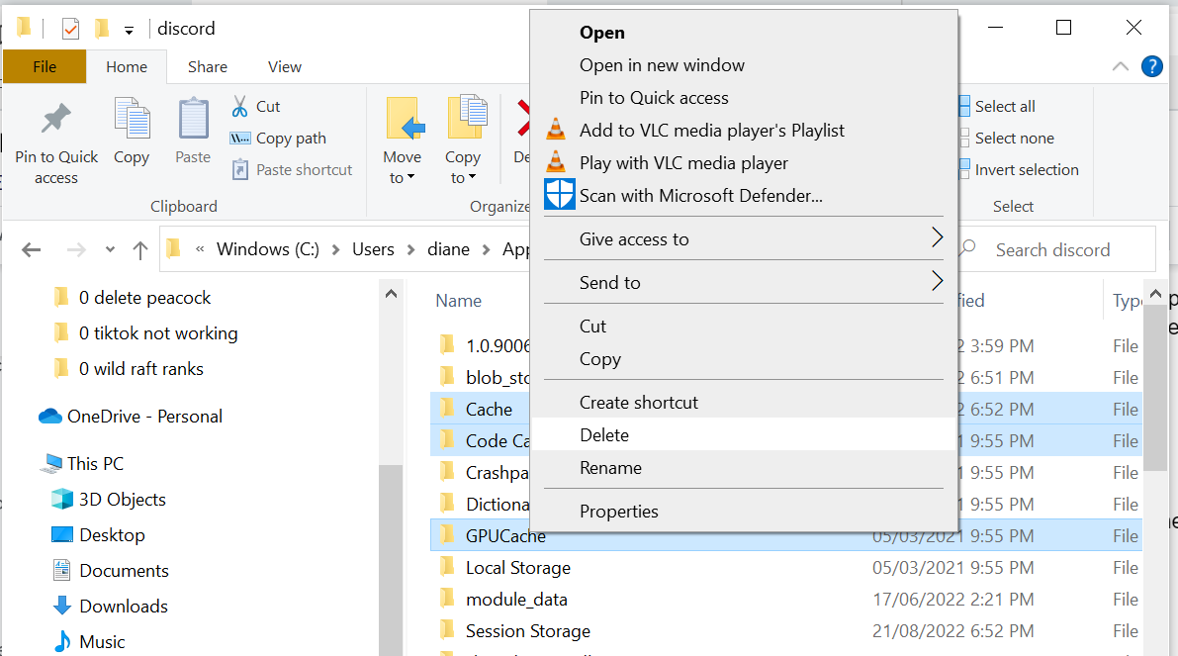1178x656 pixels.
Task: Click the Copy icon in Clipboard group
Action: click(132, 121)
